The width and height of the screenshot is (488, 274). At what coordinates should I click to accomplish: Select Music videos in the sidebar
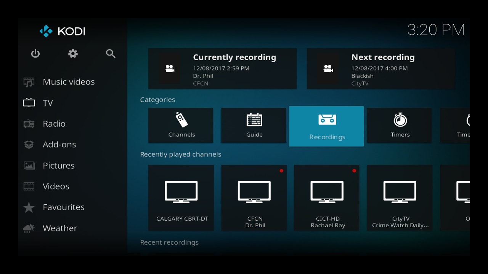(x=69, y=82)
